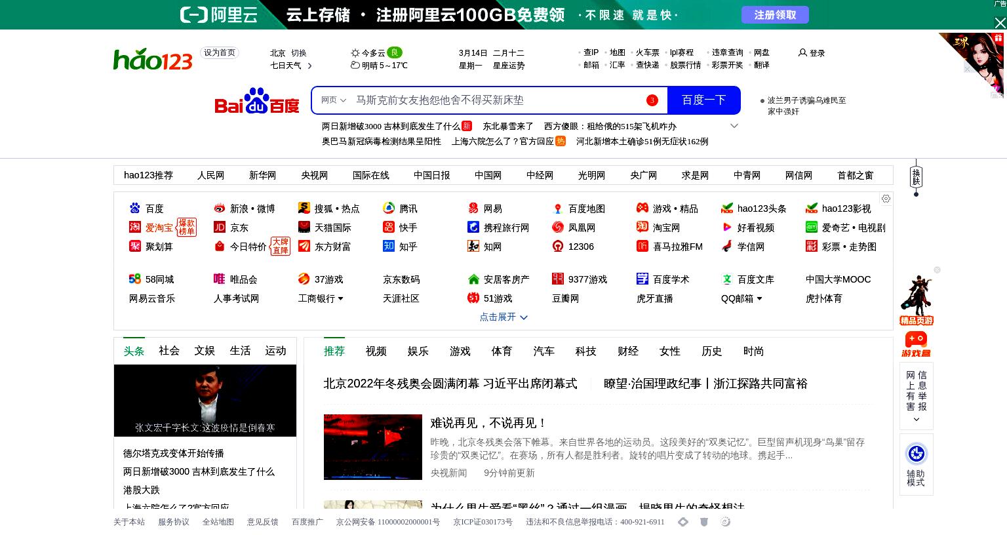Select 社会 news tab
The width and height of the screenshot is (1007, 535).
169,351
